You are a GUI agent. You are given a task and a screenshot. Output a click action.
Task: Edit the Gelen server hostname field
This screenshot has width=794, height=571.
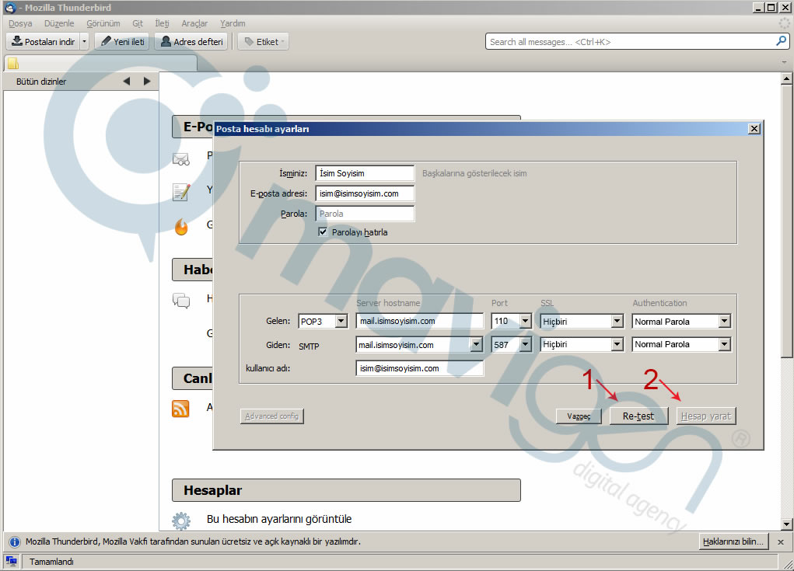pyautogui.click(x=420, y=321)
